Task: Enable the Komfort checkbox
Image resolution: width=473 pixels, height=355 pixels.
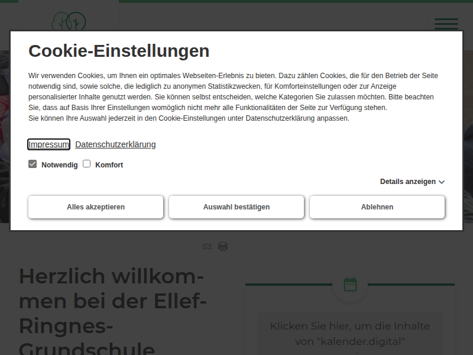Action: 86,164
